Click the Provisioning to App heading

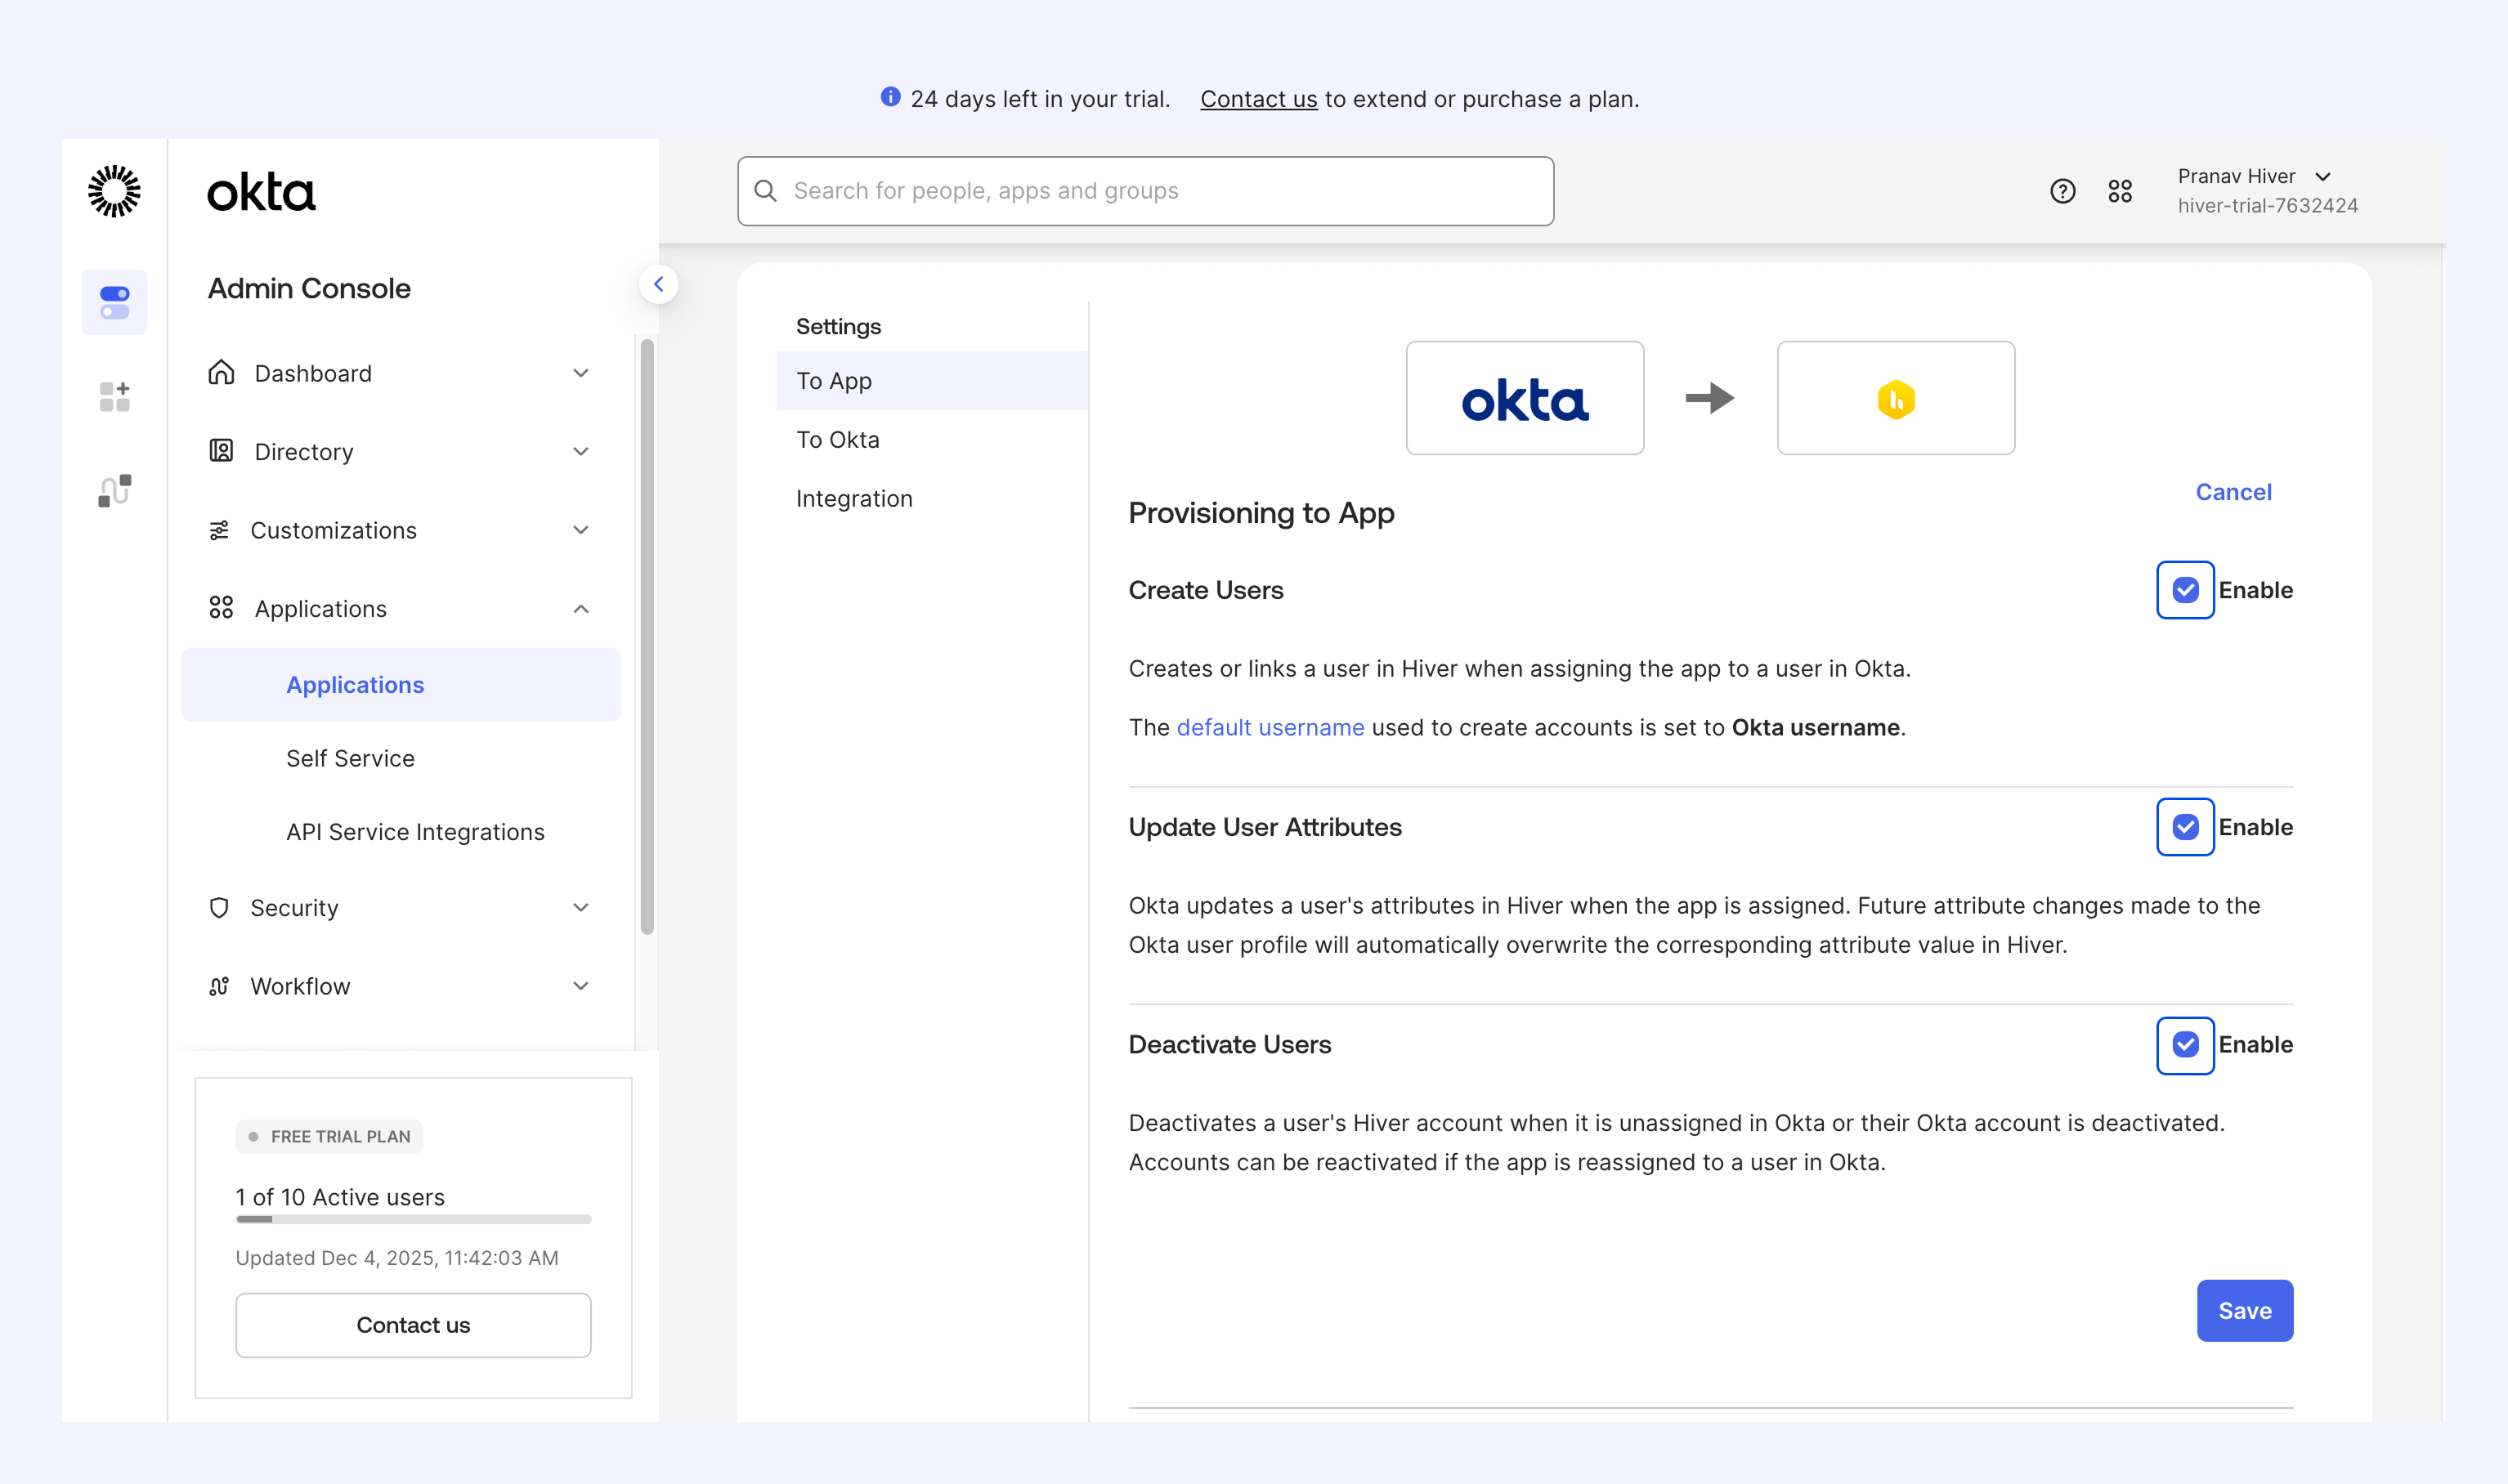click(1261, 513)
